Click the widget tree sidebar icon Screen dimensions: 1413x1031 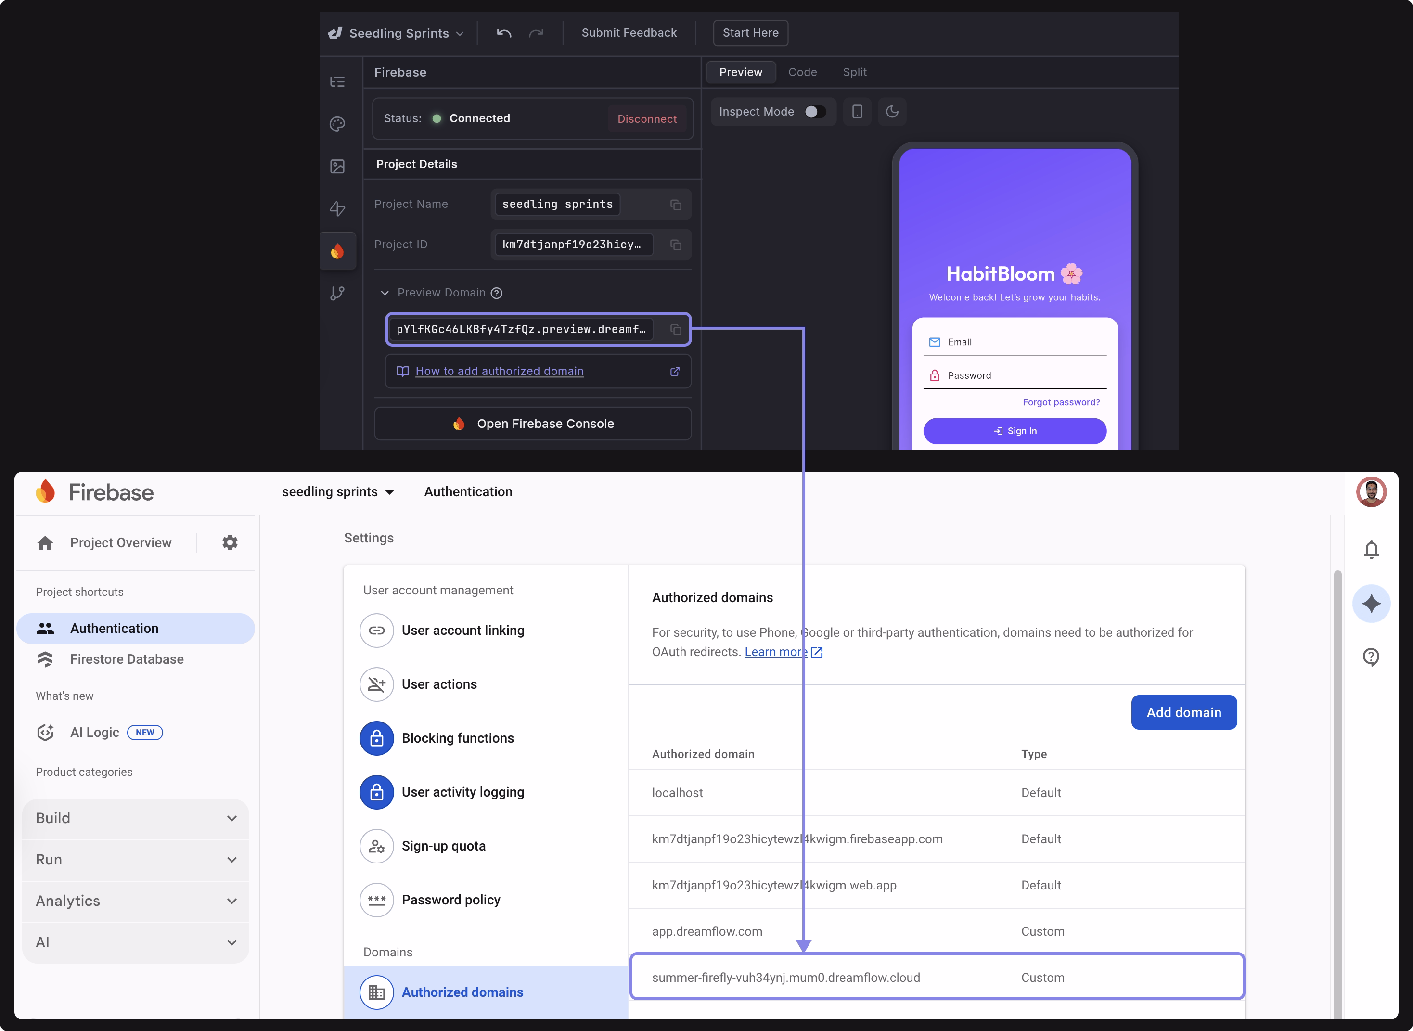tap(337, 82)
